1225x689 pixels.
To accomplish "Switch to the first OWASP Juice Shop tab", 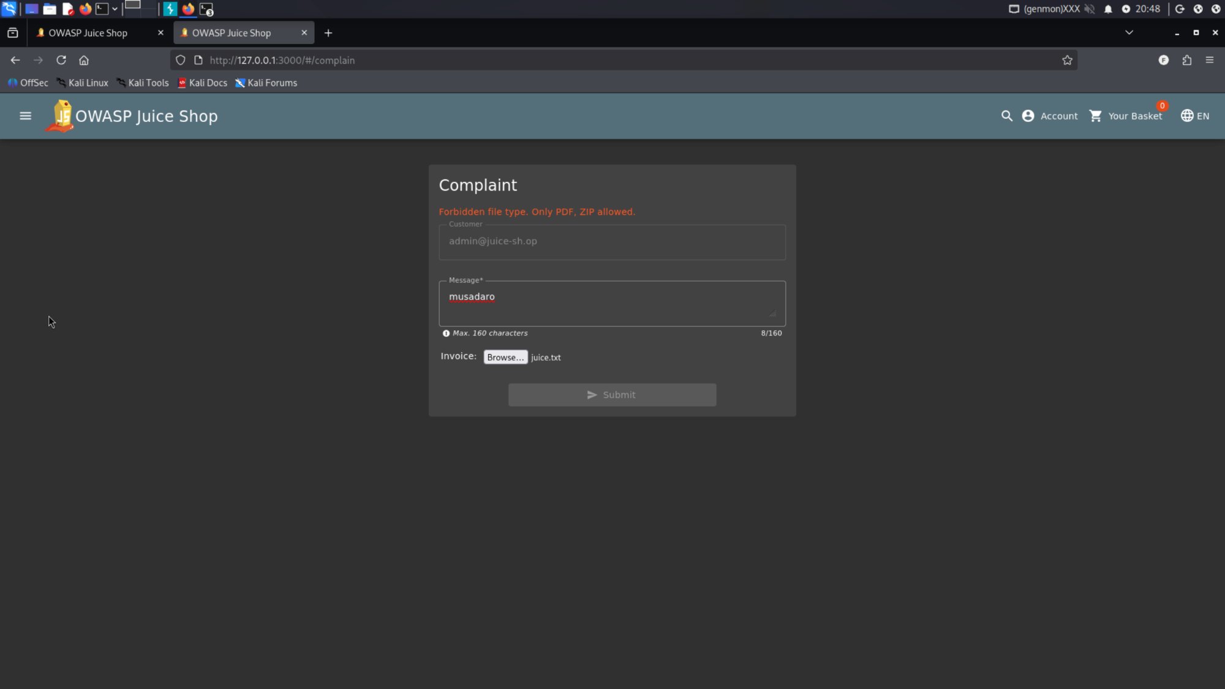I will pyautogui.click(x=89, y=33).
